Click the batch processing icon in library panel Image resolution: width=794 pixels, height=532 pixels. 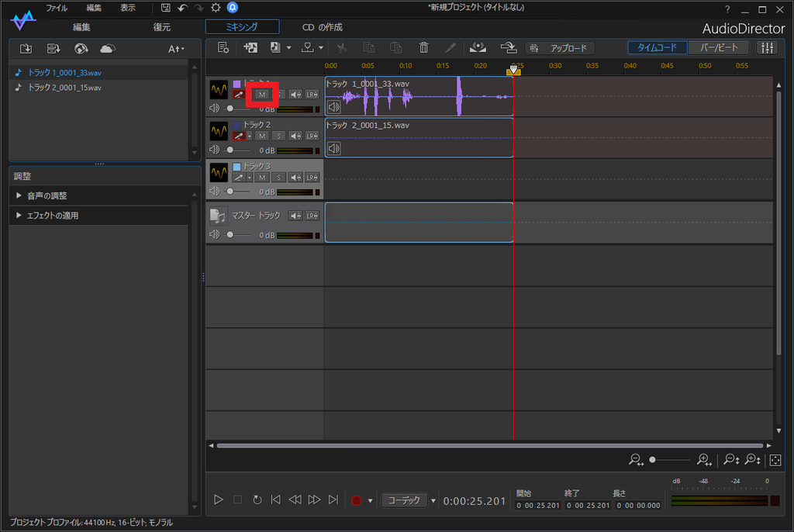coord(54,49)
